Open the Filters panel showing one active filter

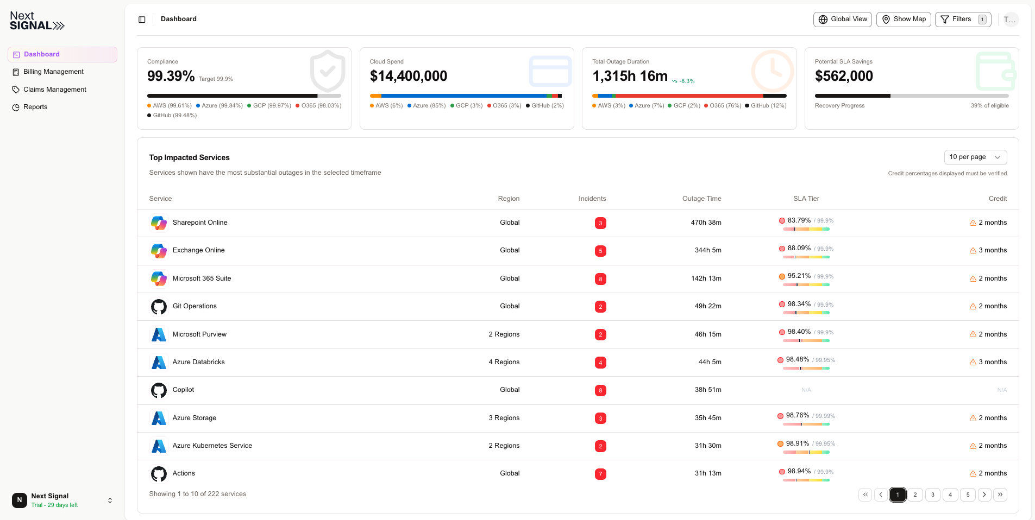[963, 19]
